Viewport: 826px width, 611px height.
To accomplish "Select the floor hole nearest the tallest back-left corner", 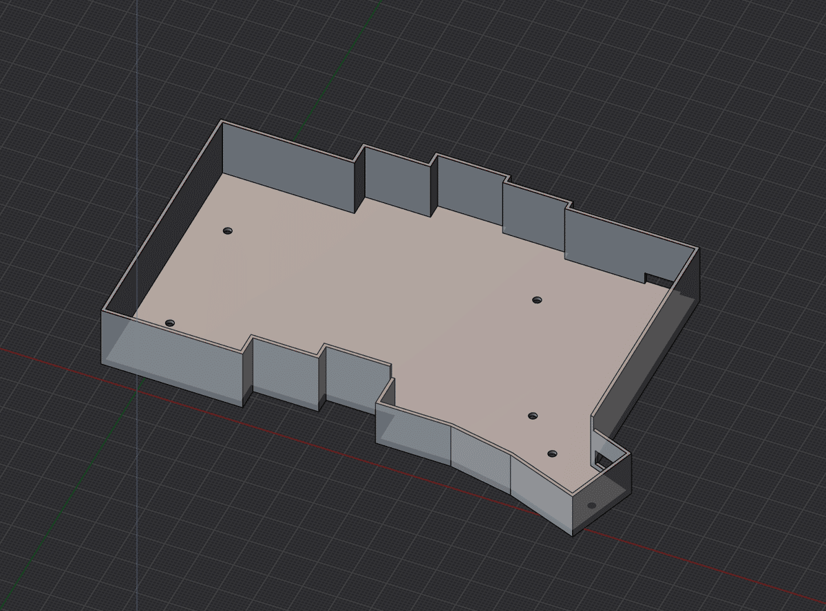I will click(228, 231).
